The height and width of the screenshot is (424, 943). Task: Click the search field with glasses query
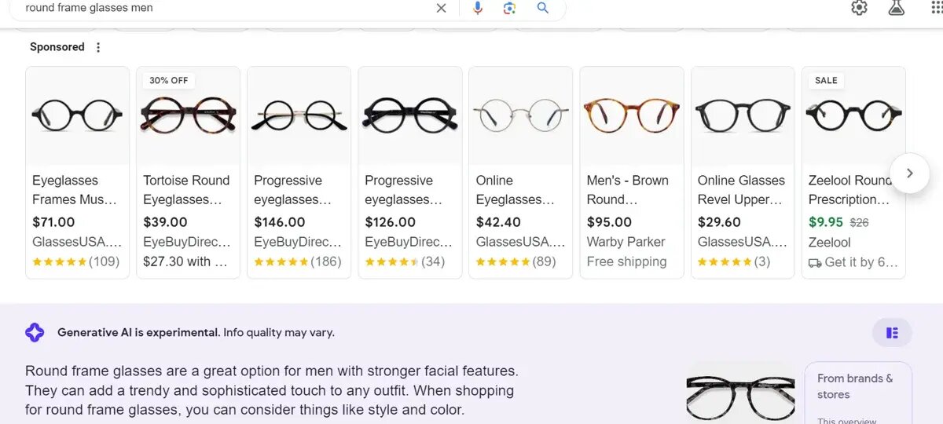[220, 8]
